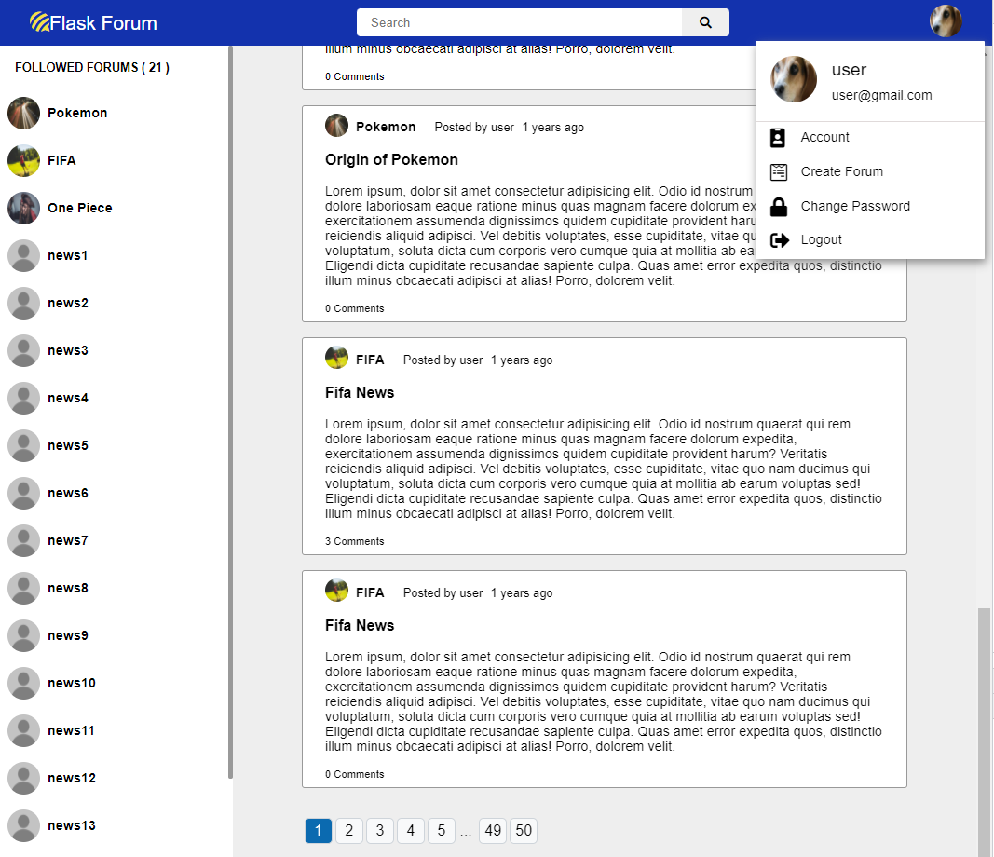View the 3 Comments on Fifa News
This screenshot has width=994, height=857.
(x=354, y=541)
